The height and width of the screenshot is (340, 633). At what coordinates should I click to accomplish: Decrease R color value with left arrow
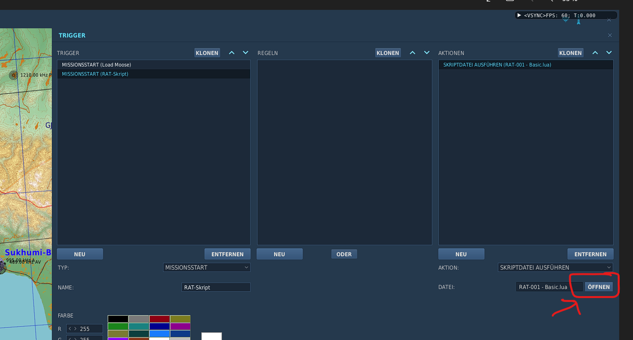click(x=70, y=329)
